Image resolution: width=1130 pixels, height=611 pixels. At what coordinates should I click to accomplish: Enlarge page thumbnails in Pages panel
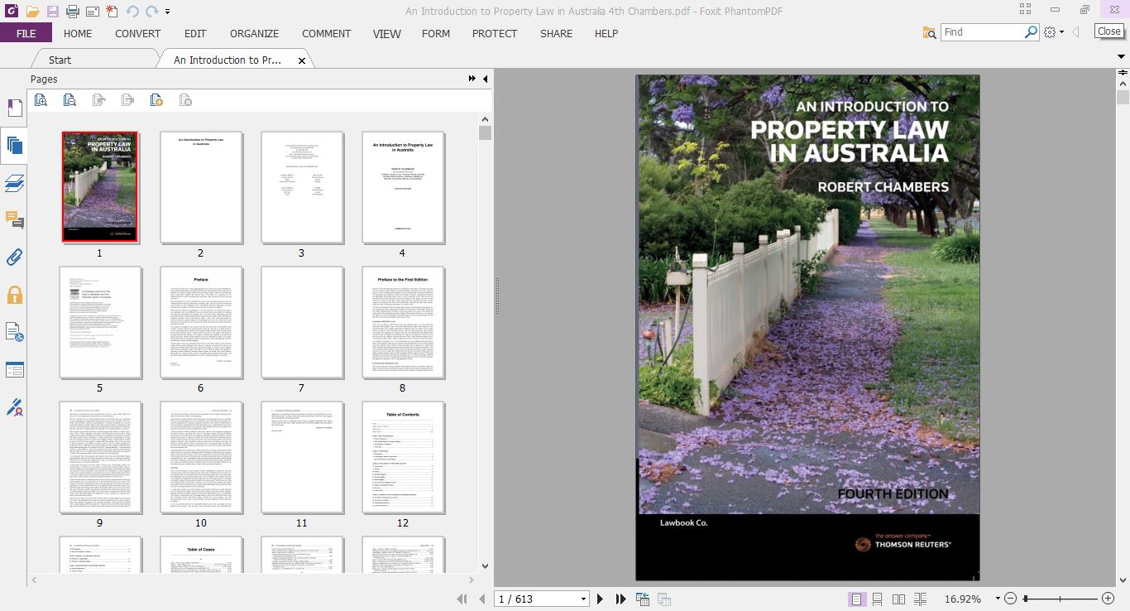[x=41, y=100]
